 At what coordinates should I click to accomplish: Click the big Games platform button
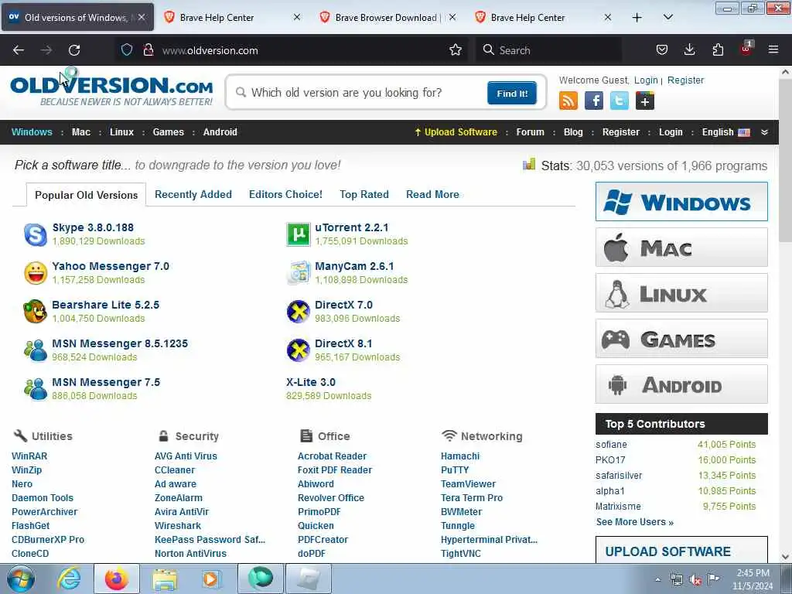pos(681,339)
